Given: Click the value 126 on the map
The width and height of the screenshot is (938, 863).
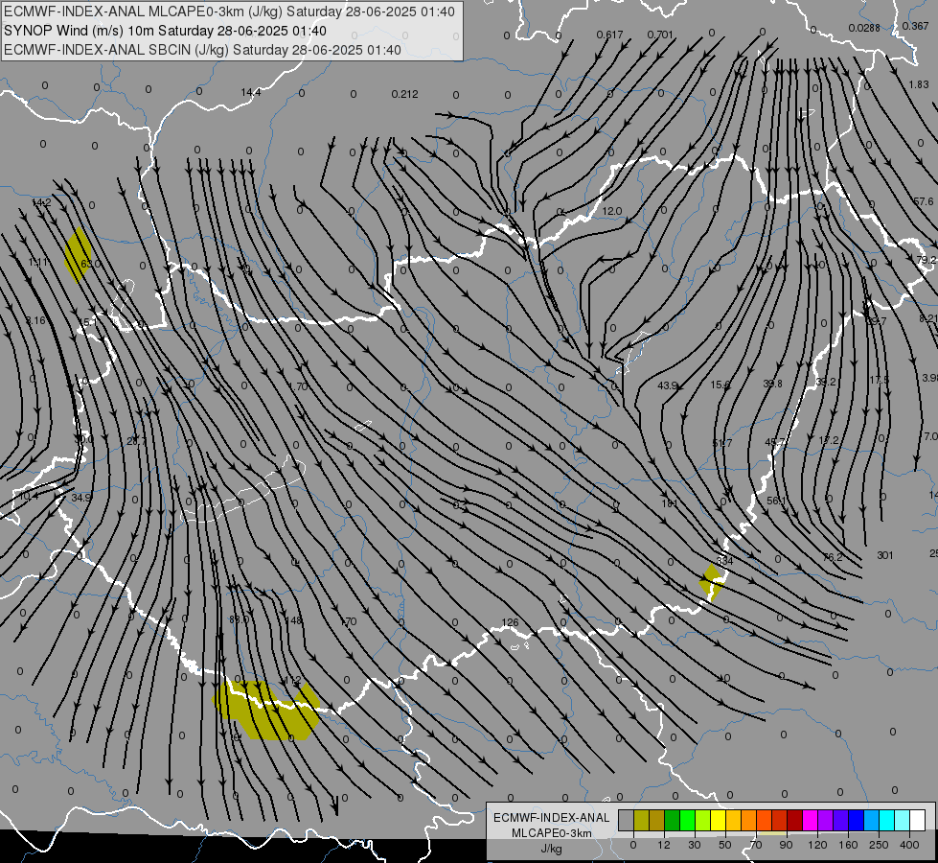Looking at the screenshot, I should tap(510, 622).
